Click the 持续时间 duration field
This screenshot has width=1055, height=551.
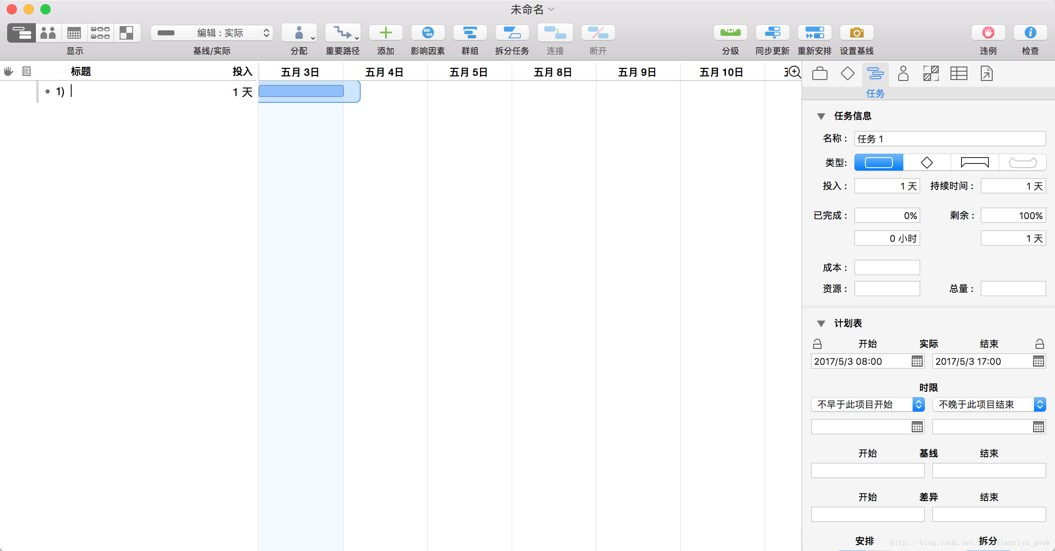pos(1013,186)
